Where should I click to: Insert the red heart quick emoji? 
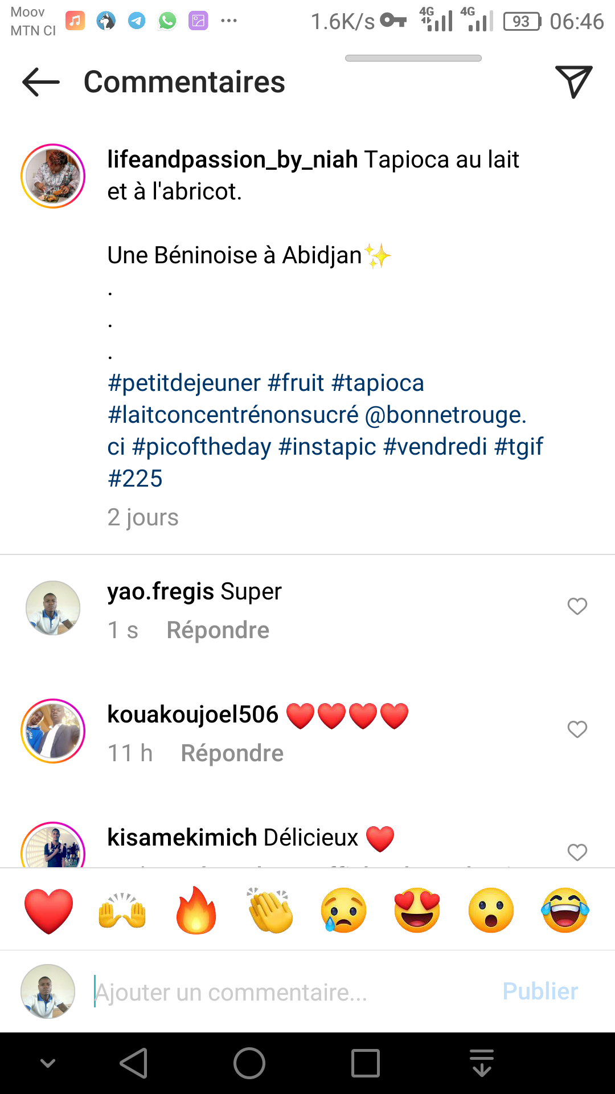(x=49, y=910)
